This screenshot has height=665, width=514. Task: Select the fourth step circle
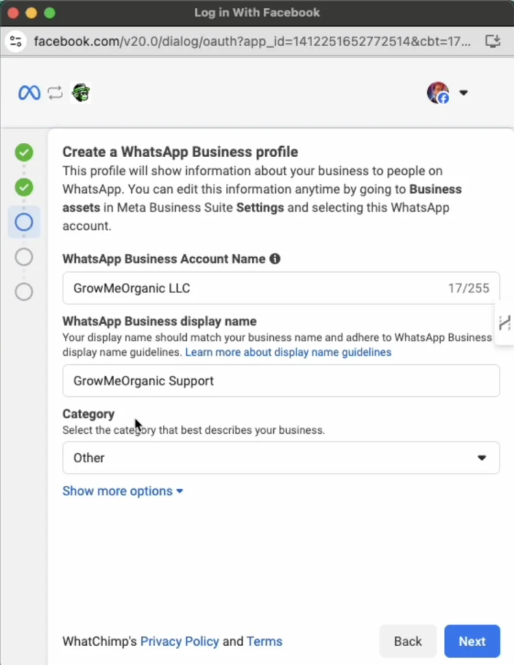click(x=24, y=257)
